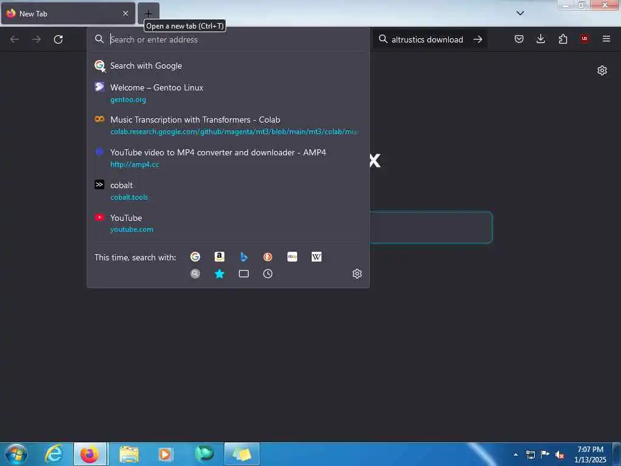Click the cobalt.tools URL text

[x=129, y=197]
